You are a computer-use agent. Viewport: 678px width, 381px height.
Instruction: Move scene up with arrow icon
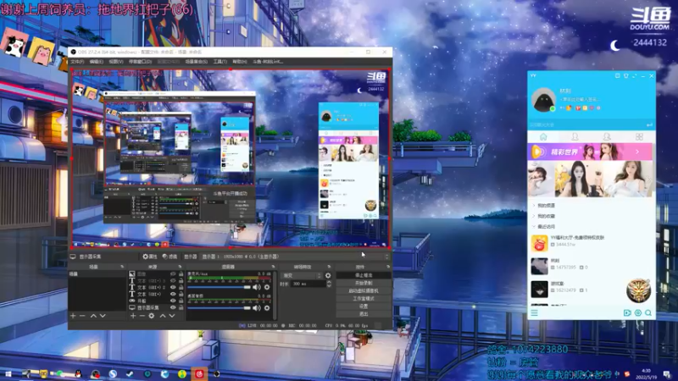(x=93, y=316)
